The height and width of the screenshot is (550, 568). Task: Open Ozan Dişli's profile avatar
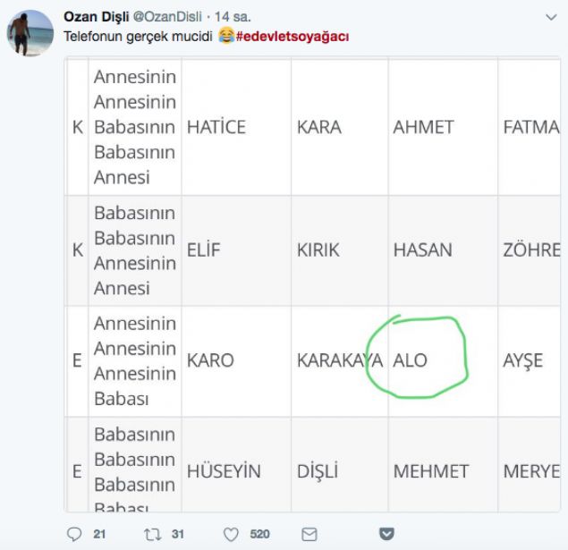[x=30, y=33]
